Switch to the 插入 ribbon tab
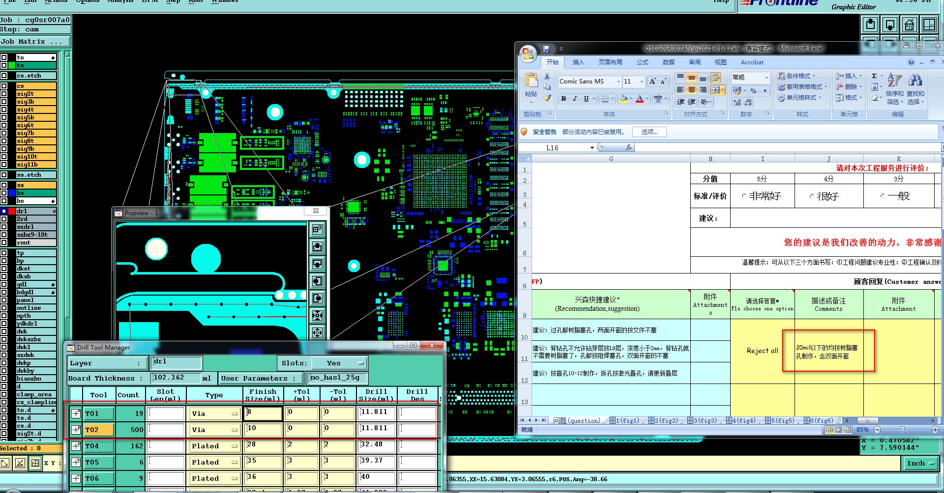The image size is (944, 493). (x=578, y=62)
